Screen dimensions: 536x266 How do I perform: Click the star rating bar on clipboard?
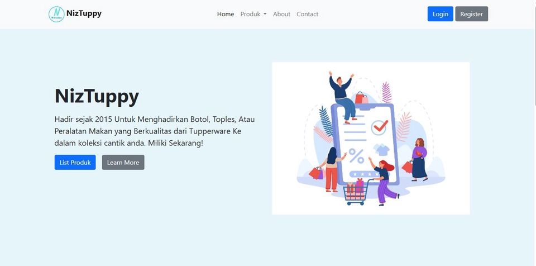click(365, 174)
